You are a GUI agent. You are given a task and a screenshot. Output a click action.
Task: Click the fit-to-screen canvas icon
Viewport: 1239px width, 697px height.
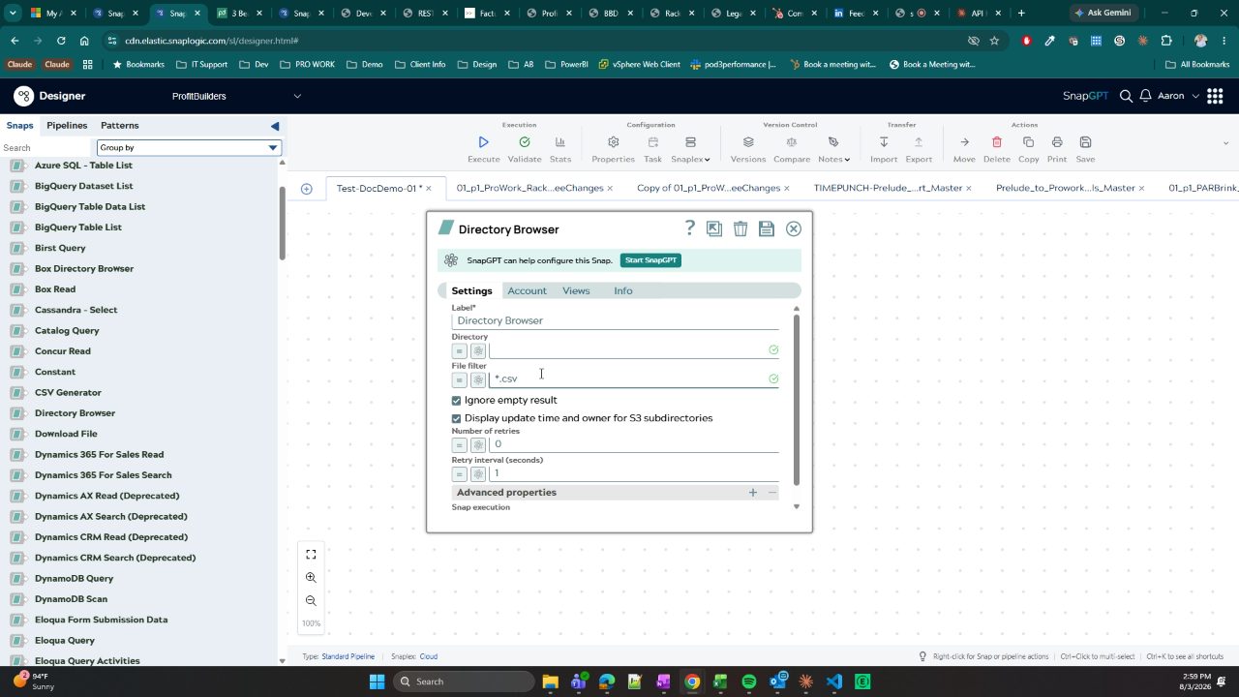click(x=311, y=555)
